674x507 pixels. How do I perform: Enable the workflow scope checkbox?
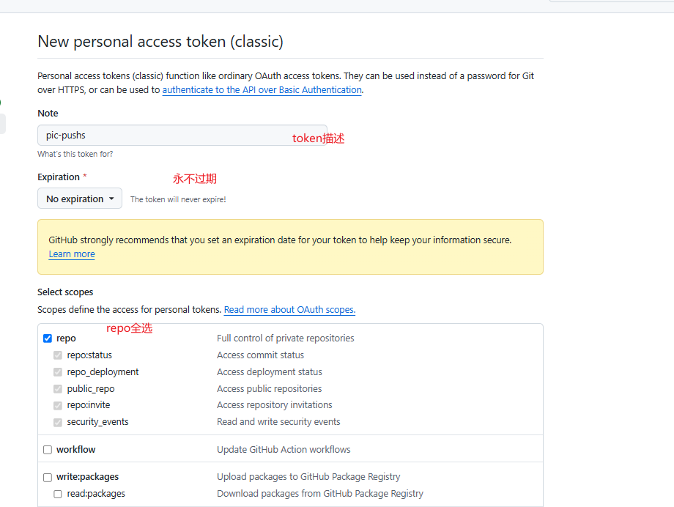click(x=48, y=450)
